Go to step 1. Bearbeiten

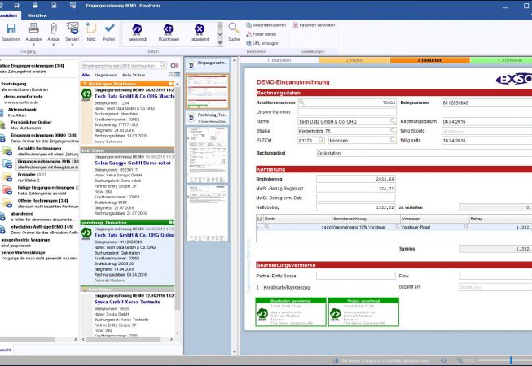[x=279, y=60]
